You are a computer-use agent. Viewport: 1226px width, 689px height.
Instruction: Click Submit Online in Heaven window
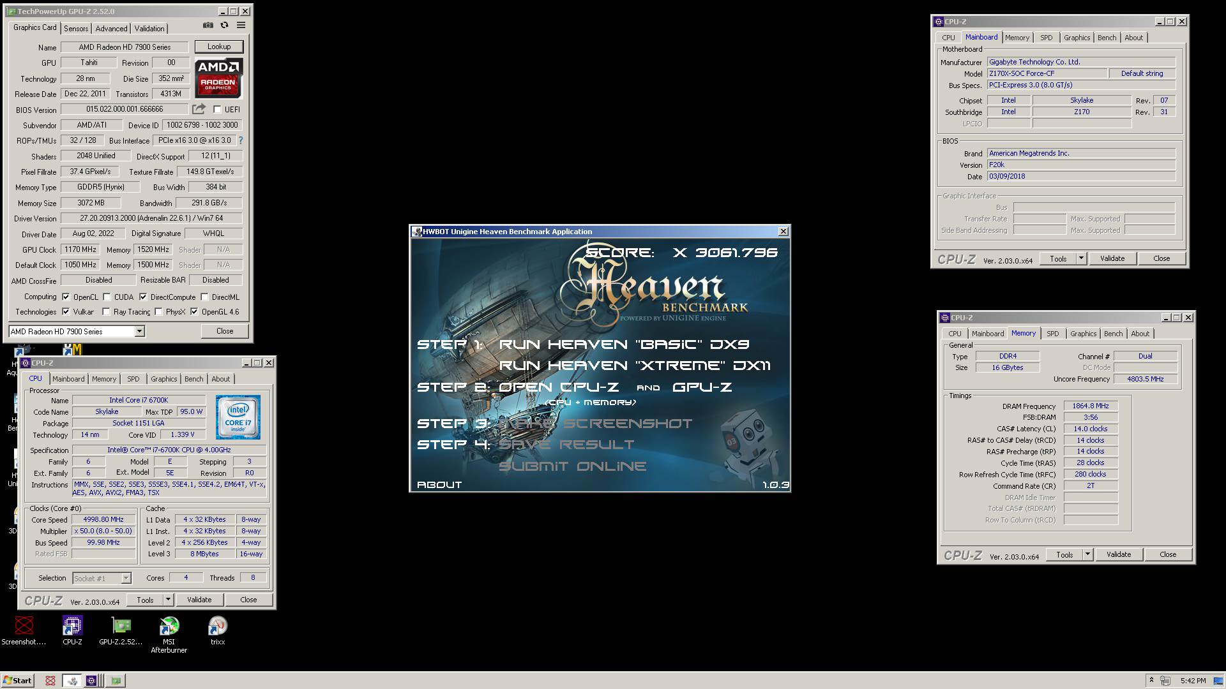[572, 466]
